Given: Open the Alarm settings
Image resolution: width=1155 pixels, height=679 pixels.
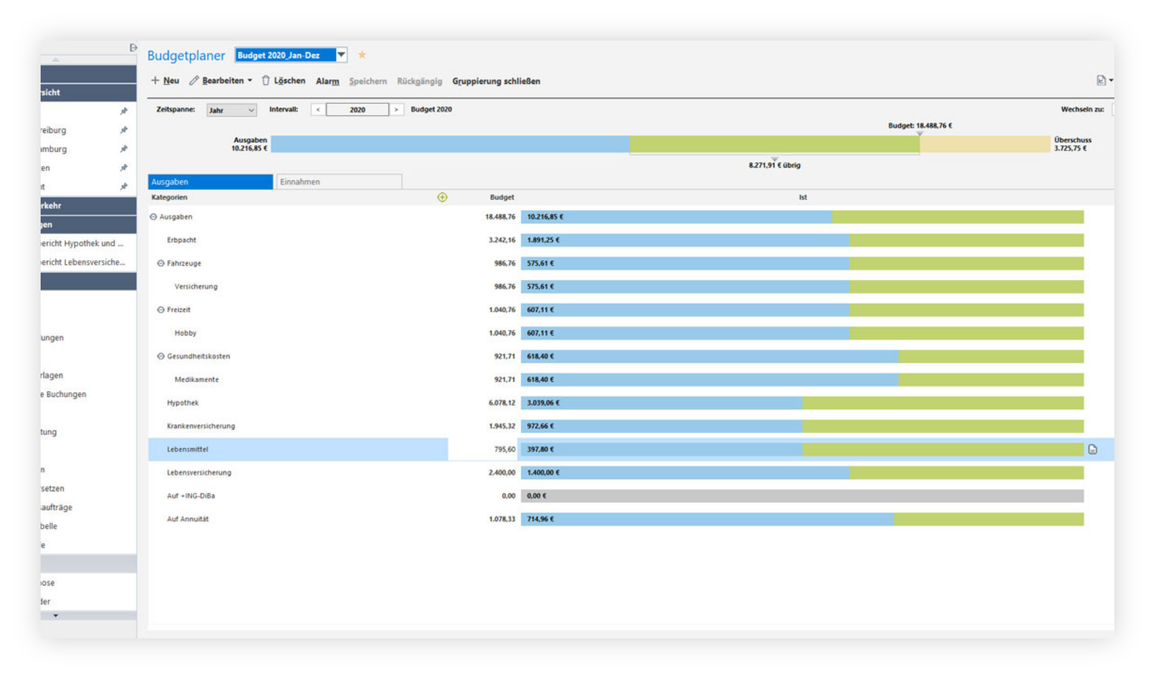Looking at the screenshot, I should [327, 81].
